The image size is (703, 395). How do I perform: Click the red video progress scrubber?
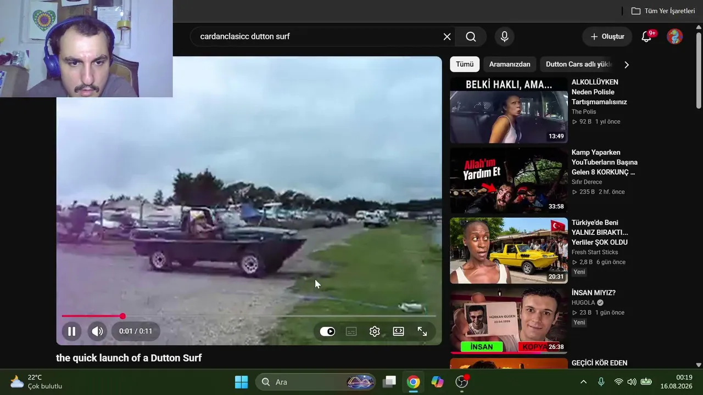122,316
